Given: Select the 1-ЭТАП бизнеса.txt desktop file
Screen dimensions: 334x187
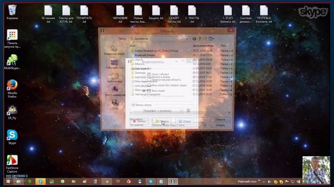Looking at the screenshot, I should (x=228, y=14).
